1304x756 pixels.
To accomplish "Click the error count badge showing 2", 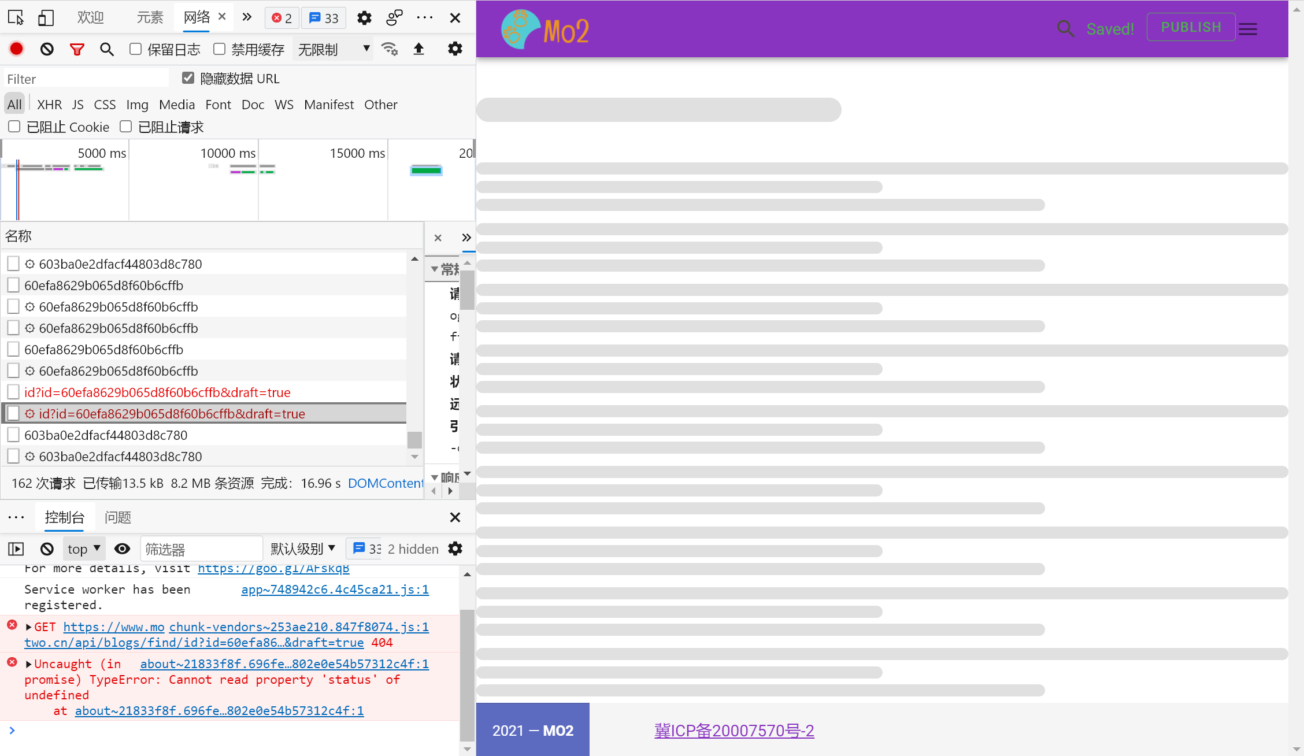I will (282, 18).
